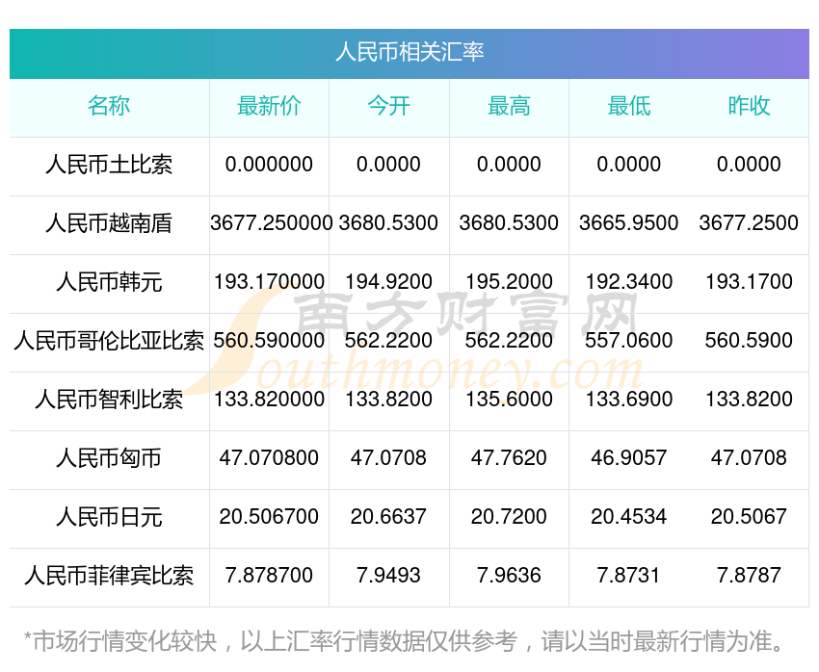Select lowest value 133.6900 for 智利比索
Viewport: 819px width, 672px height.
pyautogui.click(x=629, y=400)
